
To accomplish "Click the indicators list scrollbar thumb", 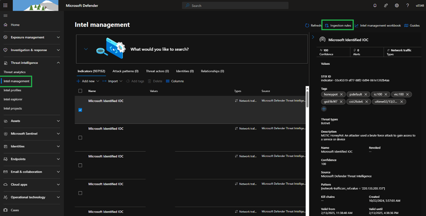I will [307, 99].
